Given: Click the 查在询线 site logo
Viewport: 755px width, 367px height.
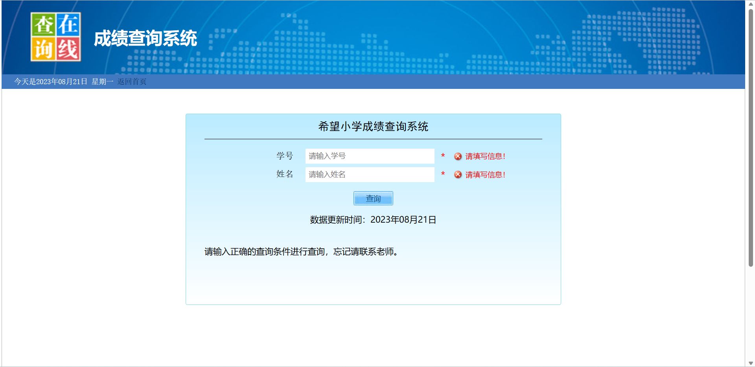Looking at the screenshot, I should (56, 37).
